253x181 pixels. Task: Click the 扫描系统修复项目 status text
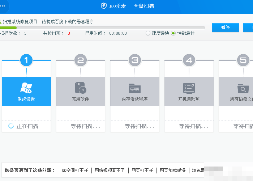(20, 22)
